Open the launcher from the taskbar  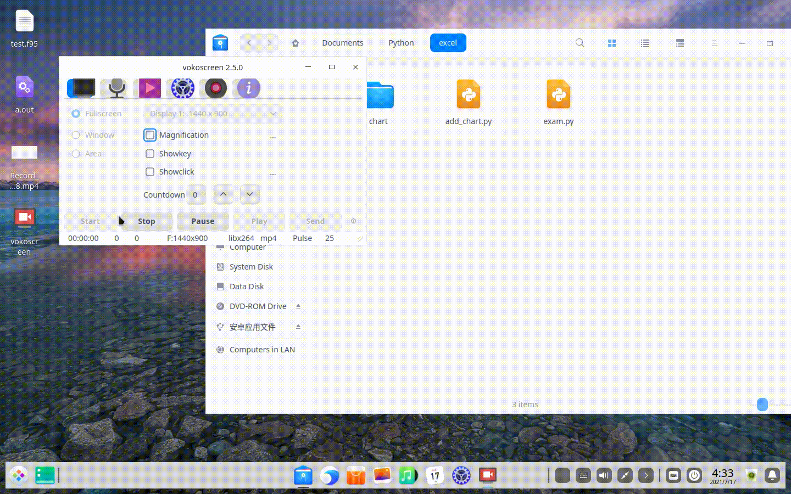19,475
